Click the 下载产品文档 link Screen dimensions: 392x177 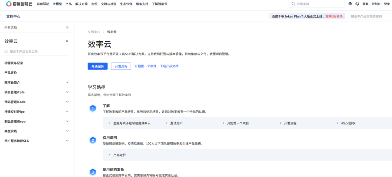(169, 66)
